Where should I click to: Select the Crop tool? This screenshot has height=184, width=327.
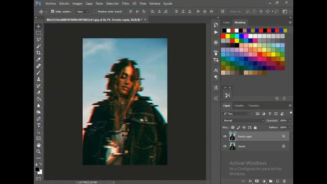tap(39, 53)
